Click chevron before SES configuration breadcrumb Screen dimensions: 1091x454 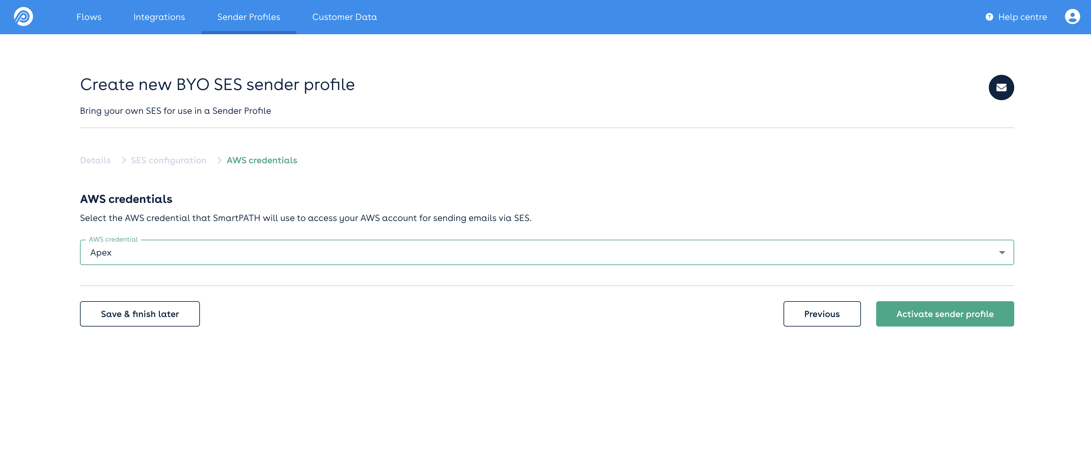tap(124, 160)
